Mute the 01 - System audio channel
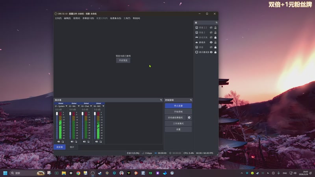Image resolution: width=315 pixels, height=177 pixels. (x=59, y=142)
